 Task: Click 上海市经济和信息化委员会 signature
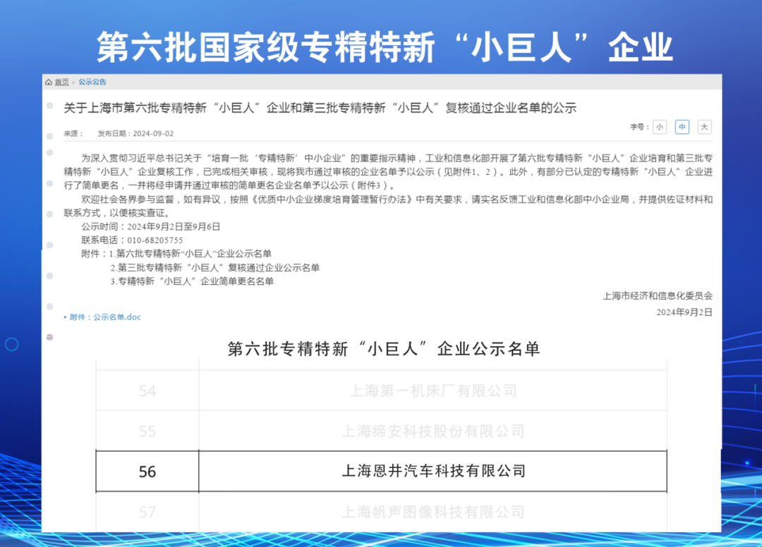click(658, 295)
